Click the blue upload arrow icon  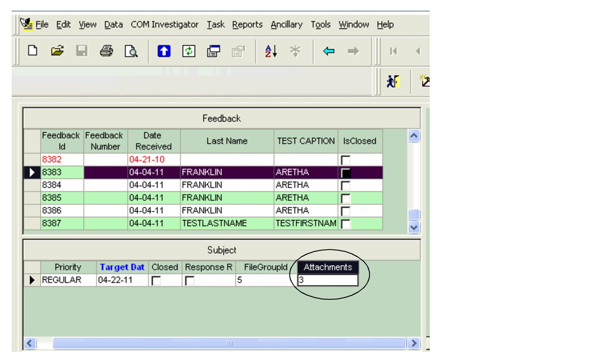[164, 51]
